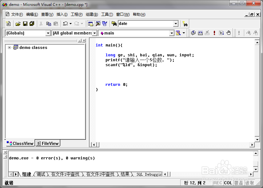Screen dimensions: 263x188
Task: Save the file with floppy icon
Action: (x=25, y=24)
